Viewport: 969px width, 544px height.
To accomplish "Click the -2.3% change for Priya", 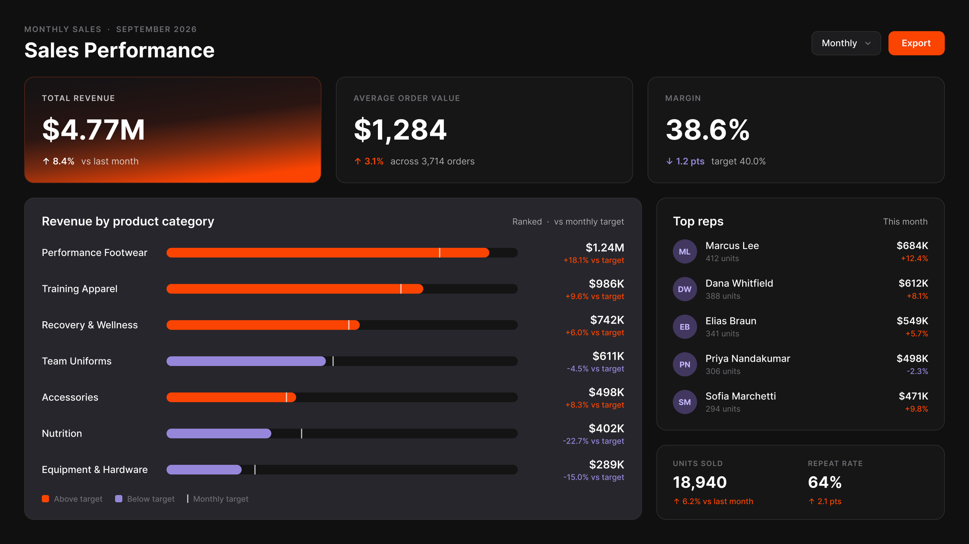I will [917, 371].
